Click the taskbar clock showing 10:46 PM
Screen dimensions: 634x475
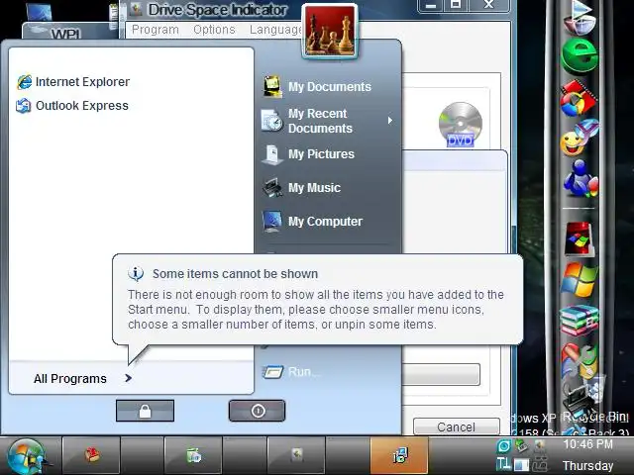click(587, 444)
